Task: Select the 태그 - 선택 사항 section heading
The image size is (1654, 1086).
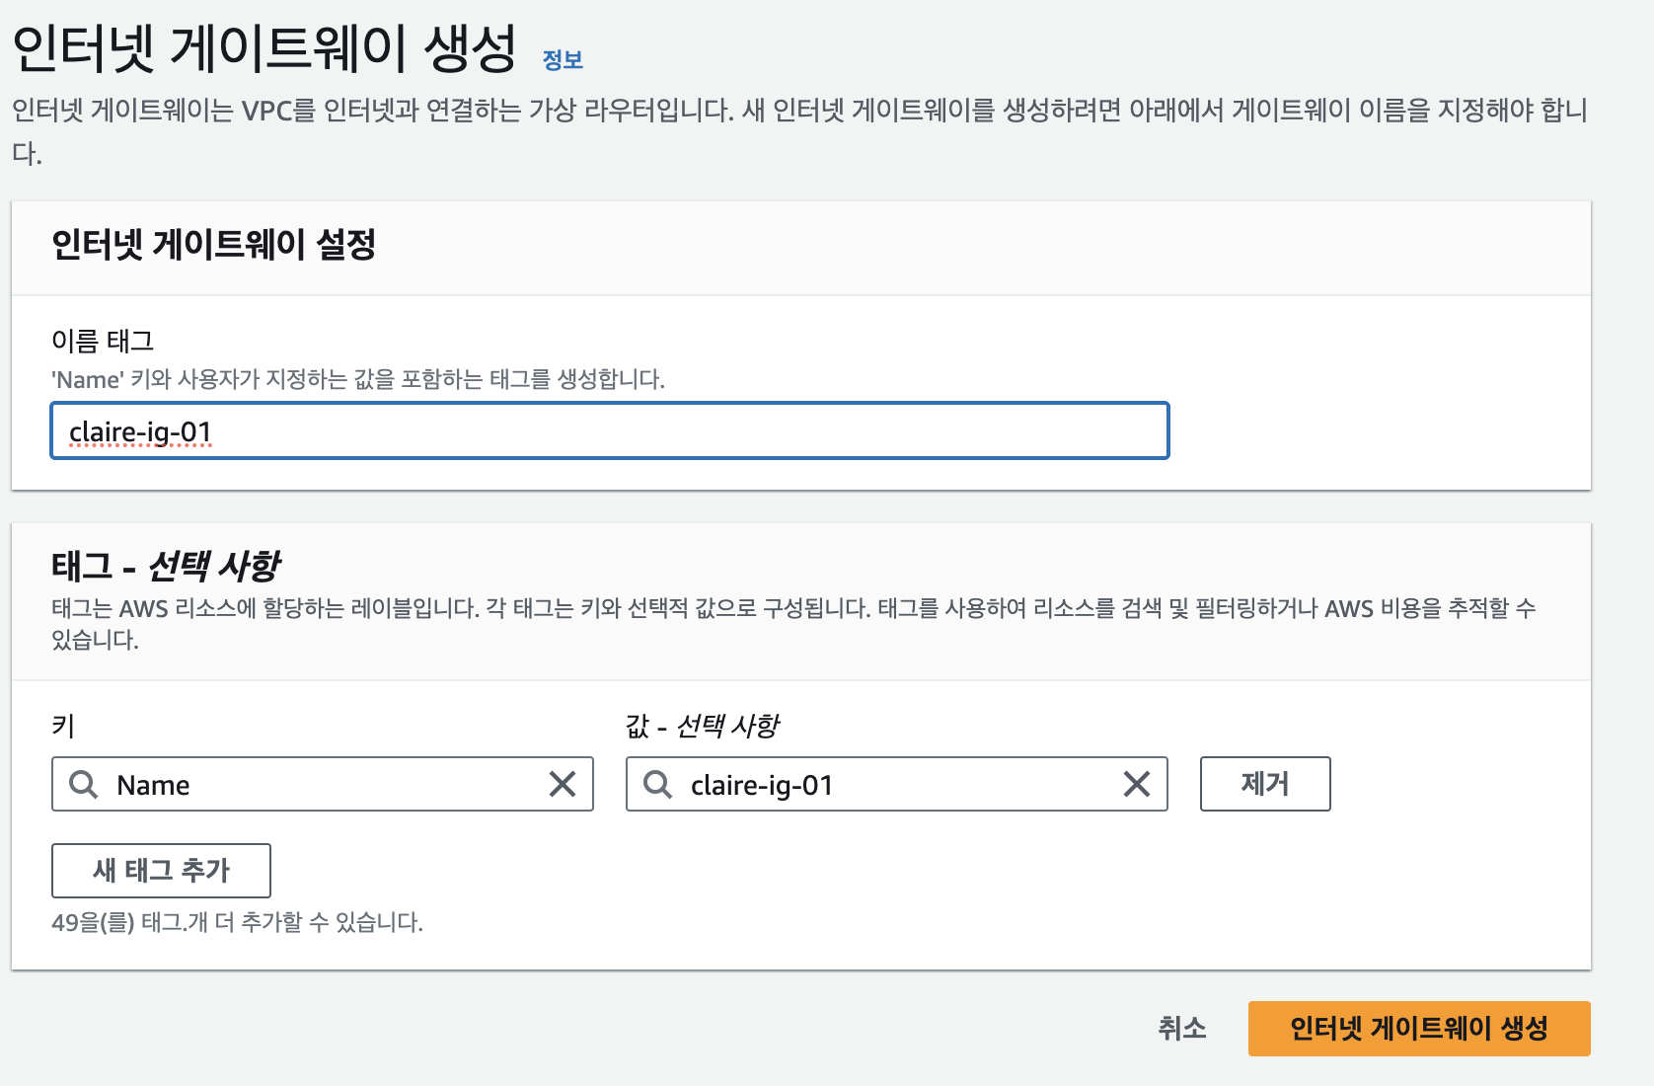Action: coord(166,566)
